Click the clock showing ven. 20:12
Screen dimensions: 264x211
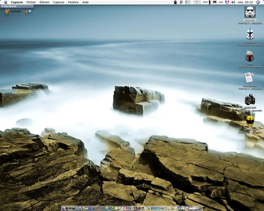click(x=245, y=2)
